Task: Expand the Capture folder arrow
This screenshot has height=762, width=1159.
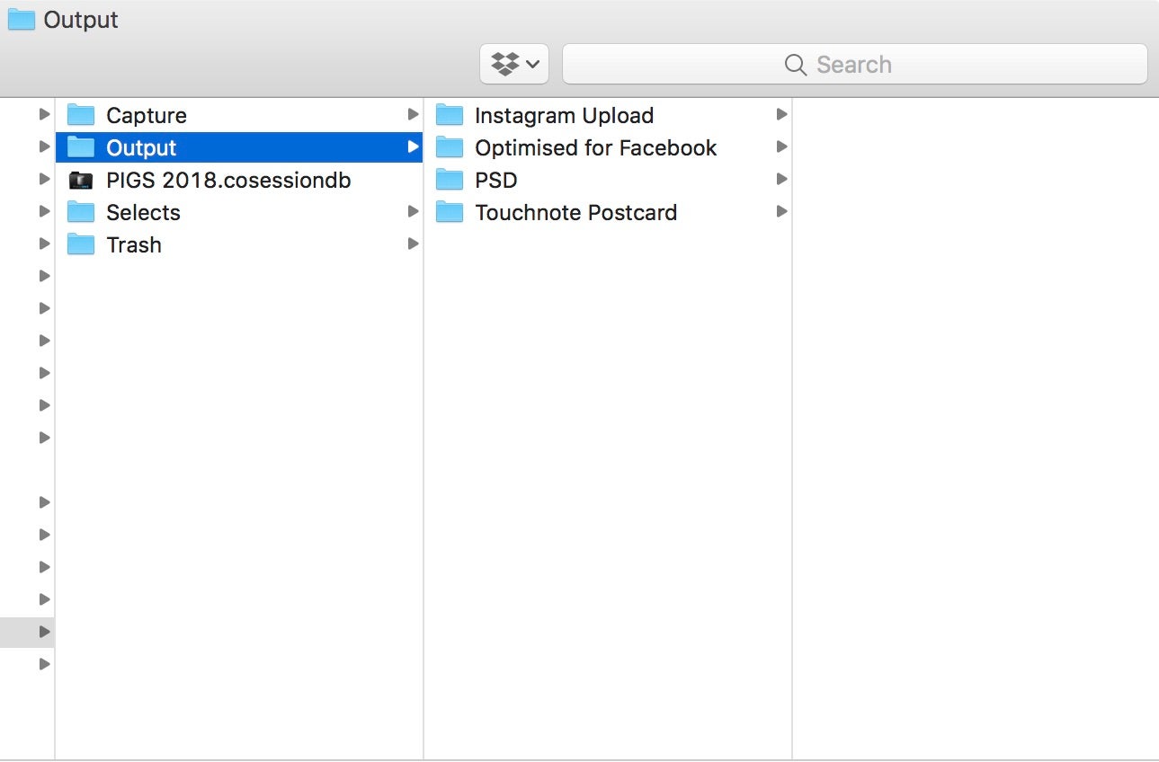Action: coord(413,114)
